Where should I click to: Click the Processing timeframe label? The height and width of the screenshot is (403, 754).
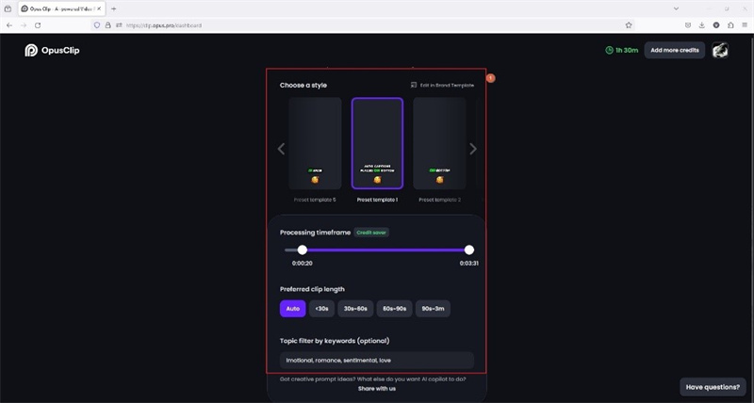(x=316, y=233)
